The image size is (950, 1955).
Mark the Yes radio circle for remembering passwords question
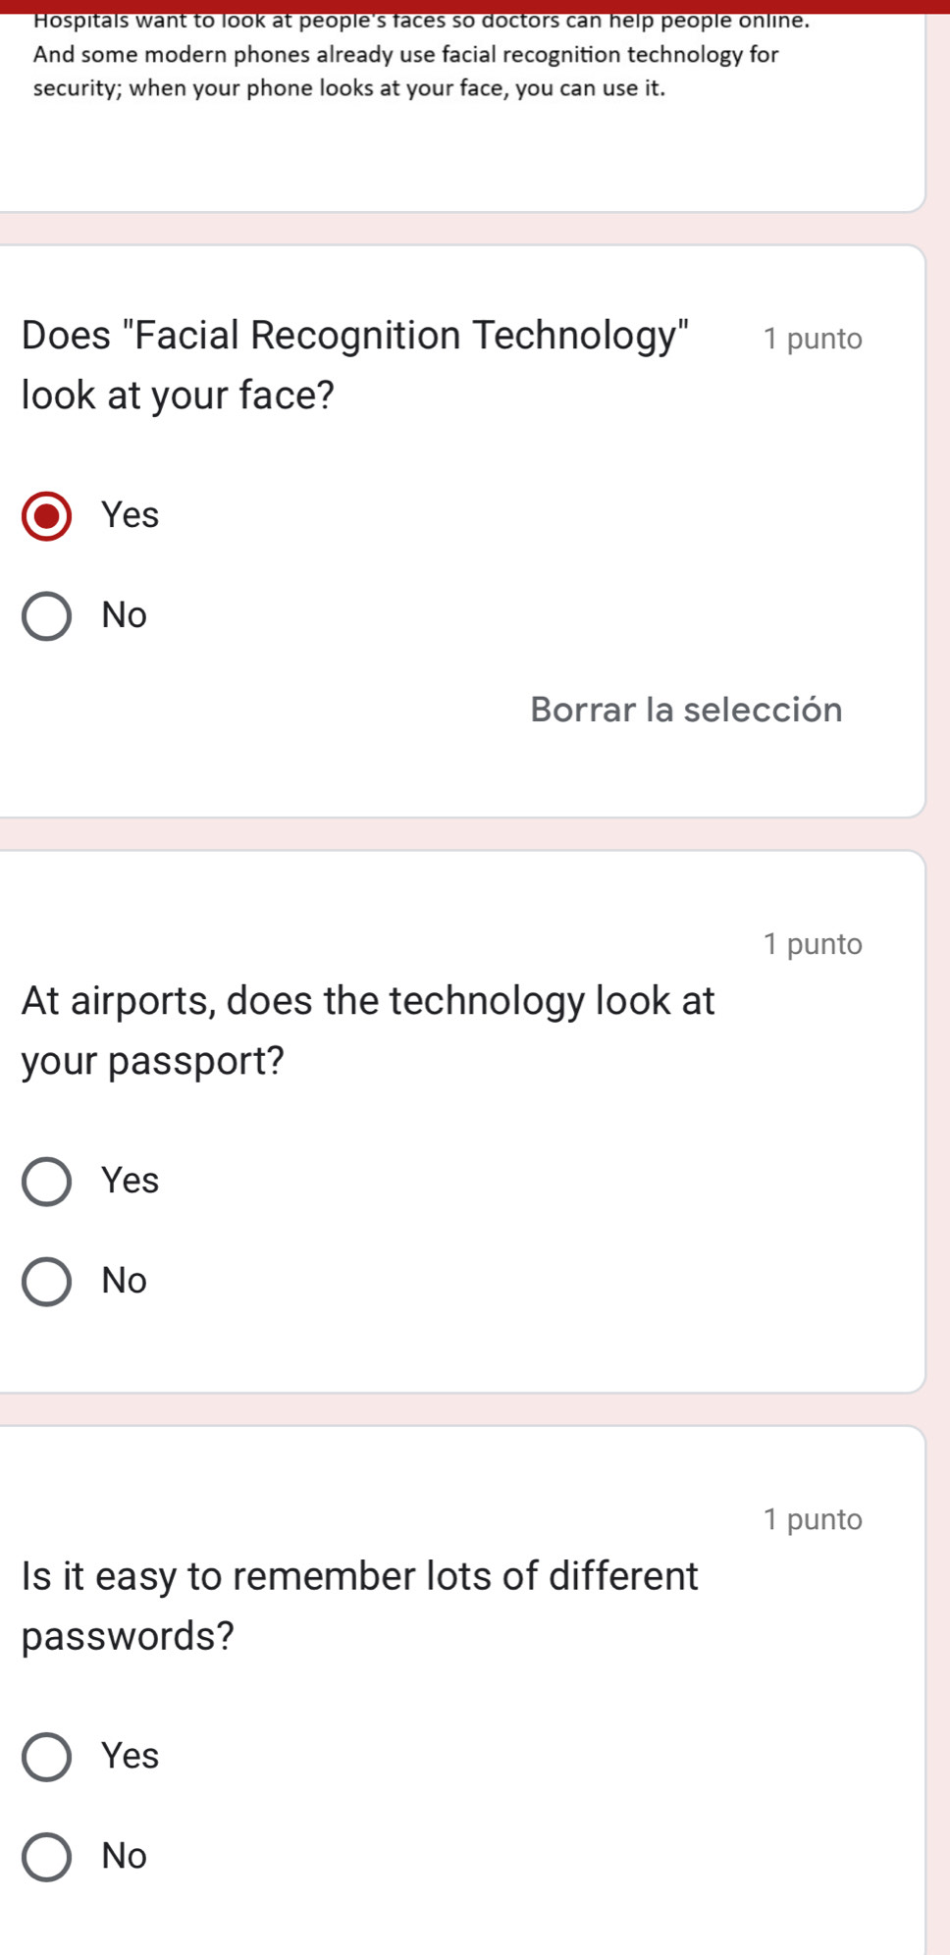(46, 1757)
